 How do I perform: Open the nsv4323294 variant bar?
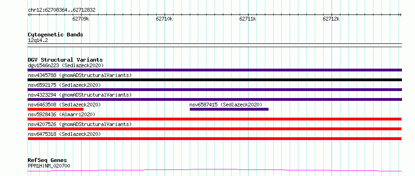tap(214, 99)
